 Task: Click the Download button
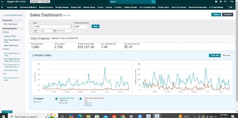click(x=228, y=14)
